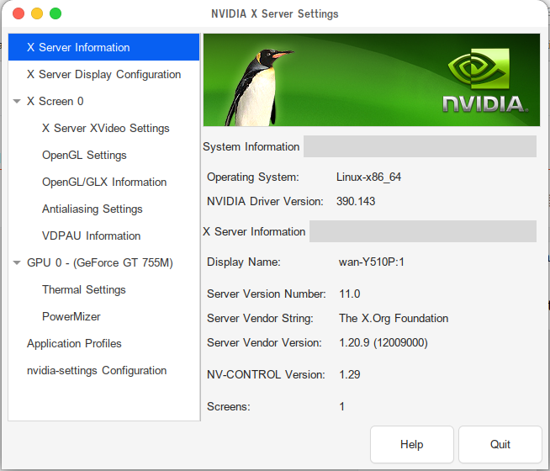The width and height of the screenshot is (550, 471).
Task: Click the Help button
Action: pyautogui.click(x=412, y=444)
